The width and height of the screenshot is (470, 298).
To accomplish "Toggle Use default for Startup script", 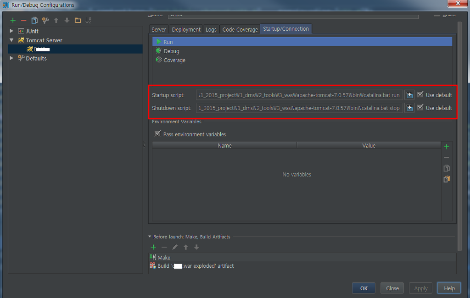I will pyautogui.click(x=420, y=94).
